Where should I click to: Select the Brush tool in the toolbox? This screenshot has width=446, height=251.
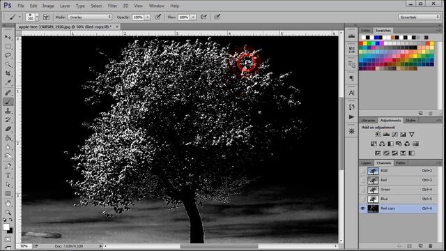click(8, 102)
